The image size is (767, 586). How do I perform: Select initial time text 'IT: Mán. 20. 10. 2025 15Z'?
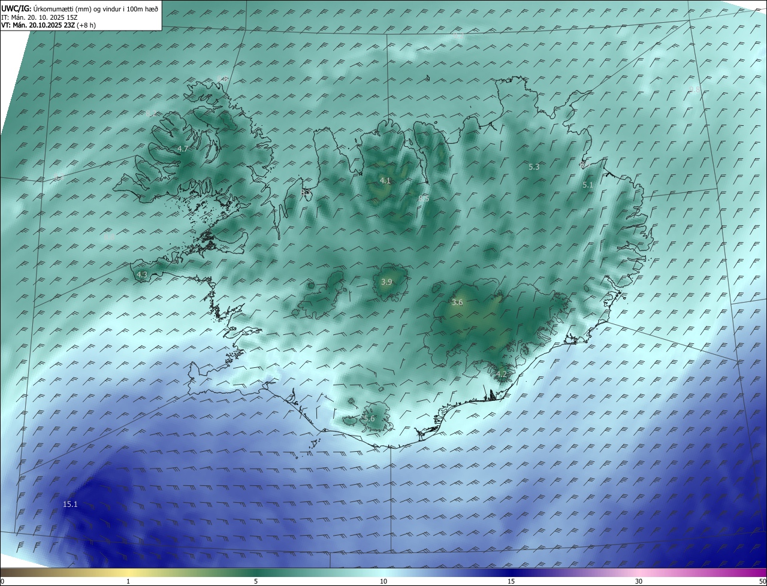(39, 17)
